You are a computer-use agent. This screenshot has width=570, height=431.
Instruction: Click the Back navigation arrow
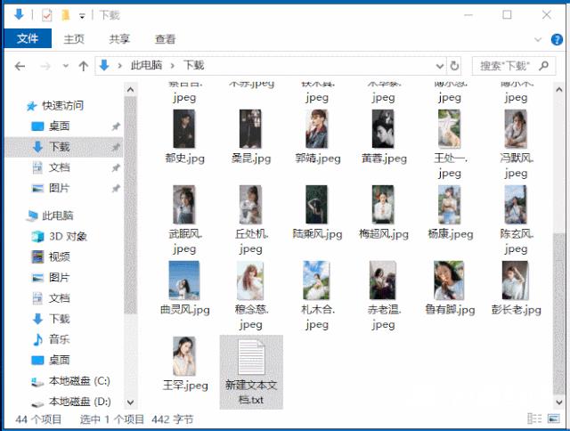19,66
